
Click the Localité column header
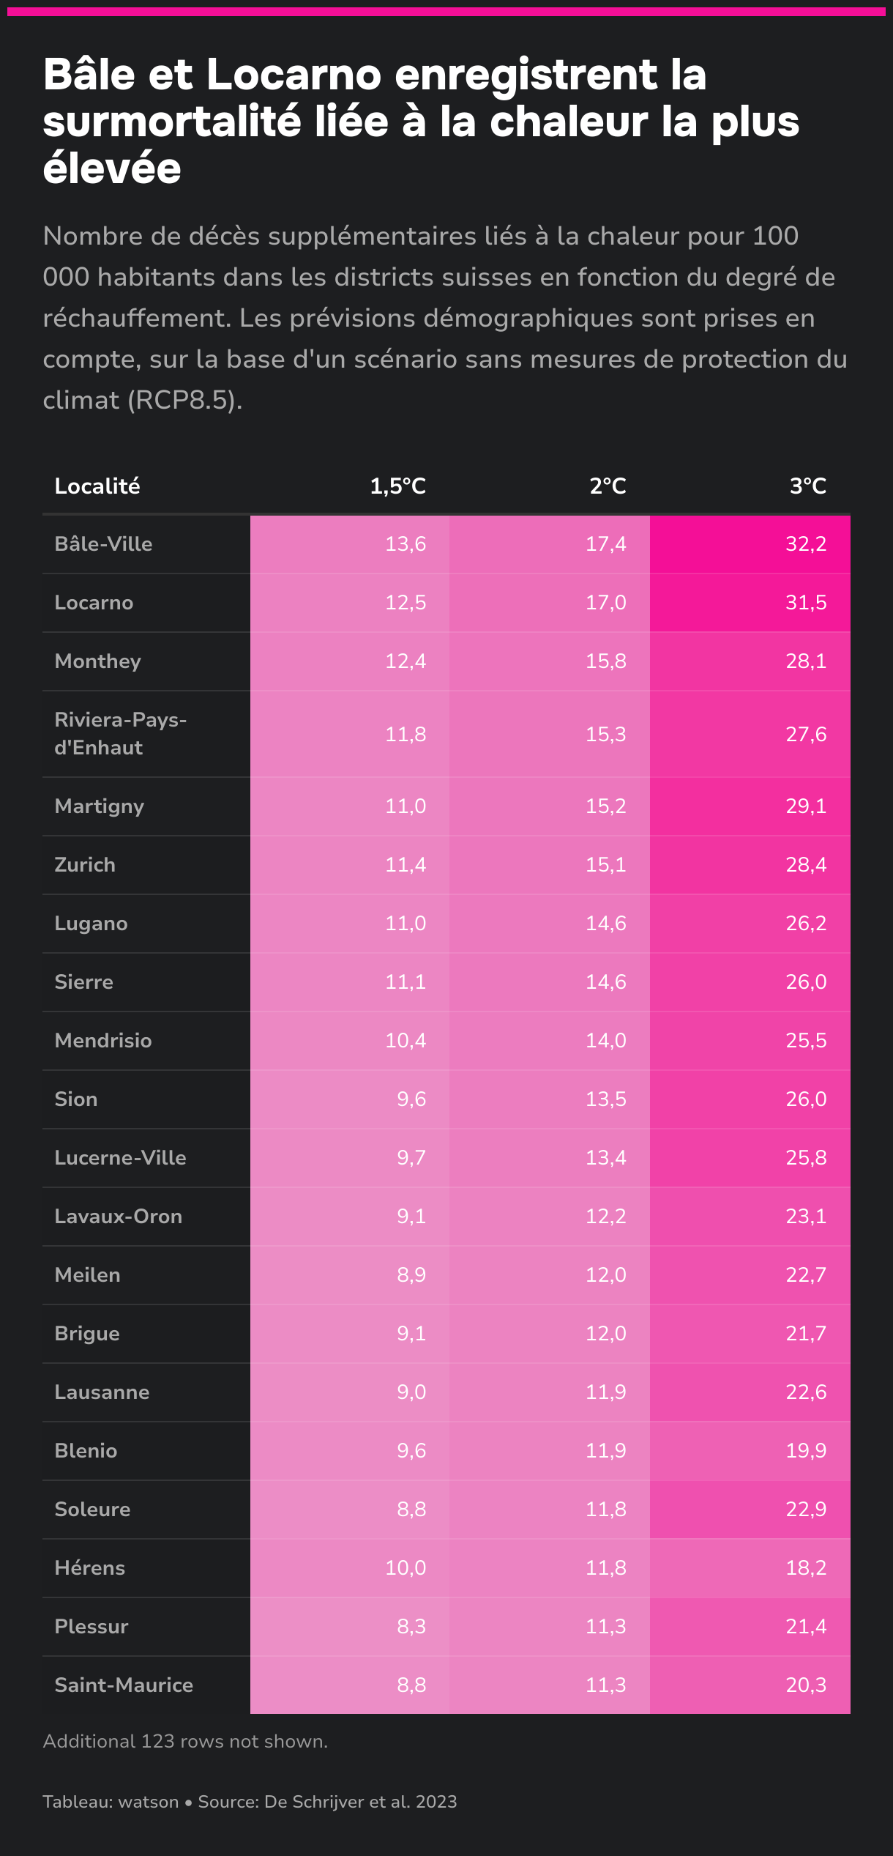[x=97, y=486]
